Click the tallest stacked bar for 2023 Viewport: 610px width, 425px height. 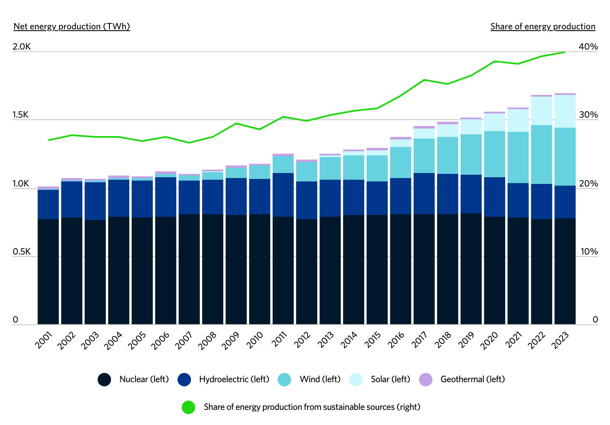565,206
